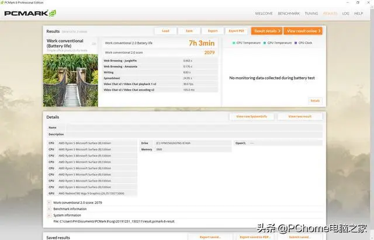Viewport: 374px width, 240px height.
Task: Toggle the GPU Temperature legend swatch
Action: pyautogui.click(x=265, y=43)
